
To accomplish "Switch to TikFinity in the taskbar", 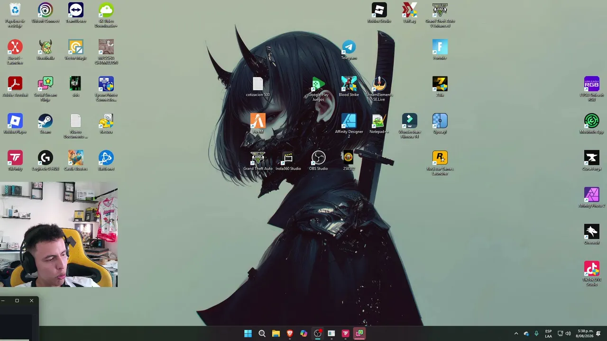I will [345, 333].
